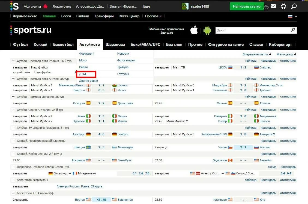Click the Apple app store icon

click(194, 30)
